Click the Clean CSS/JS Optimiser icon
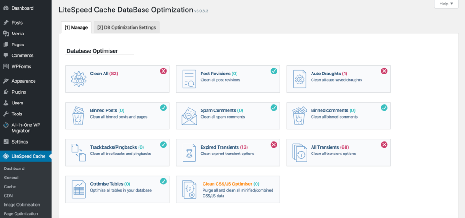 (189, 189)
